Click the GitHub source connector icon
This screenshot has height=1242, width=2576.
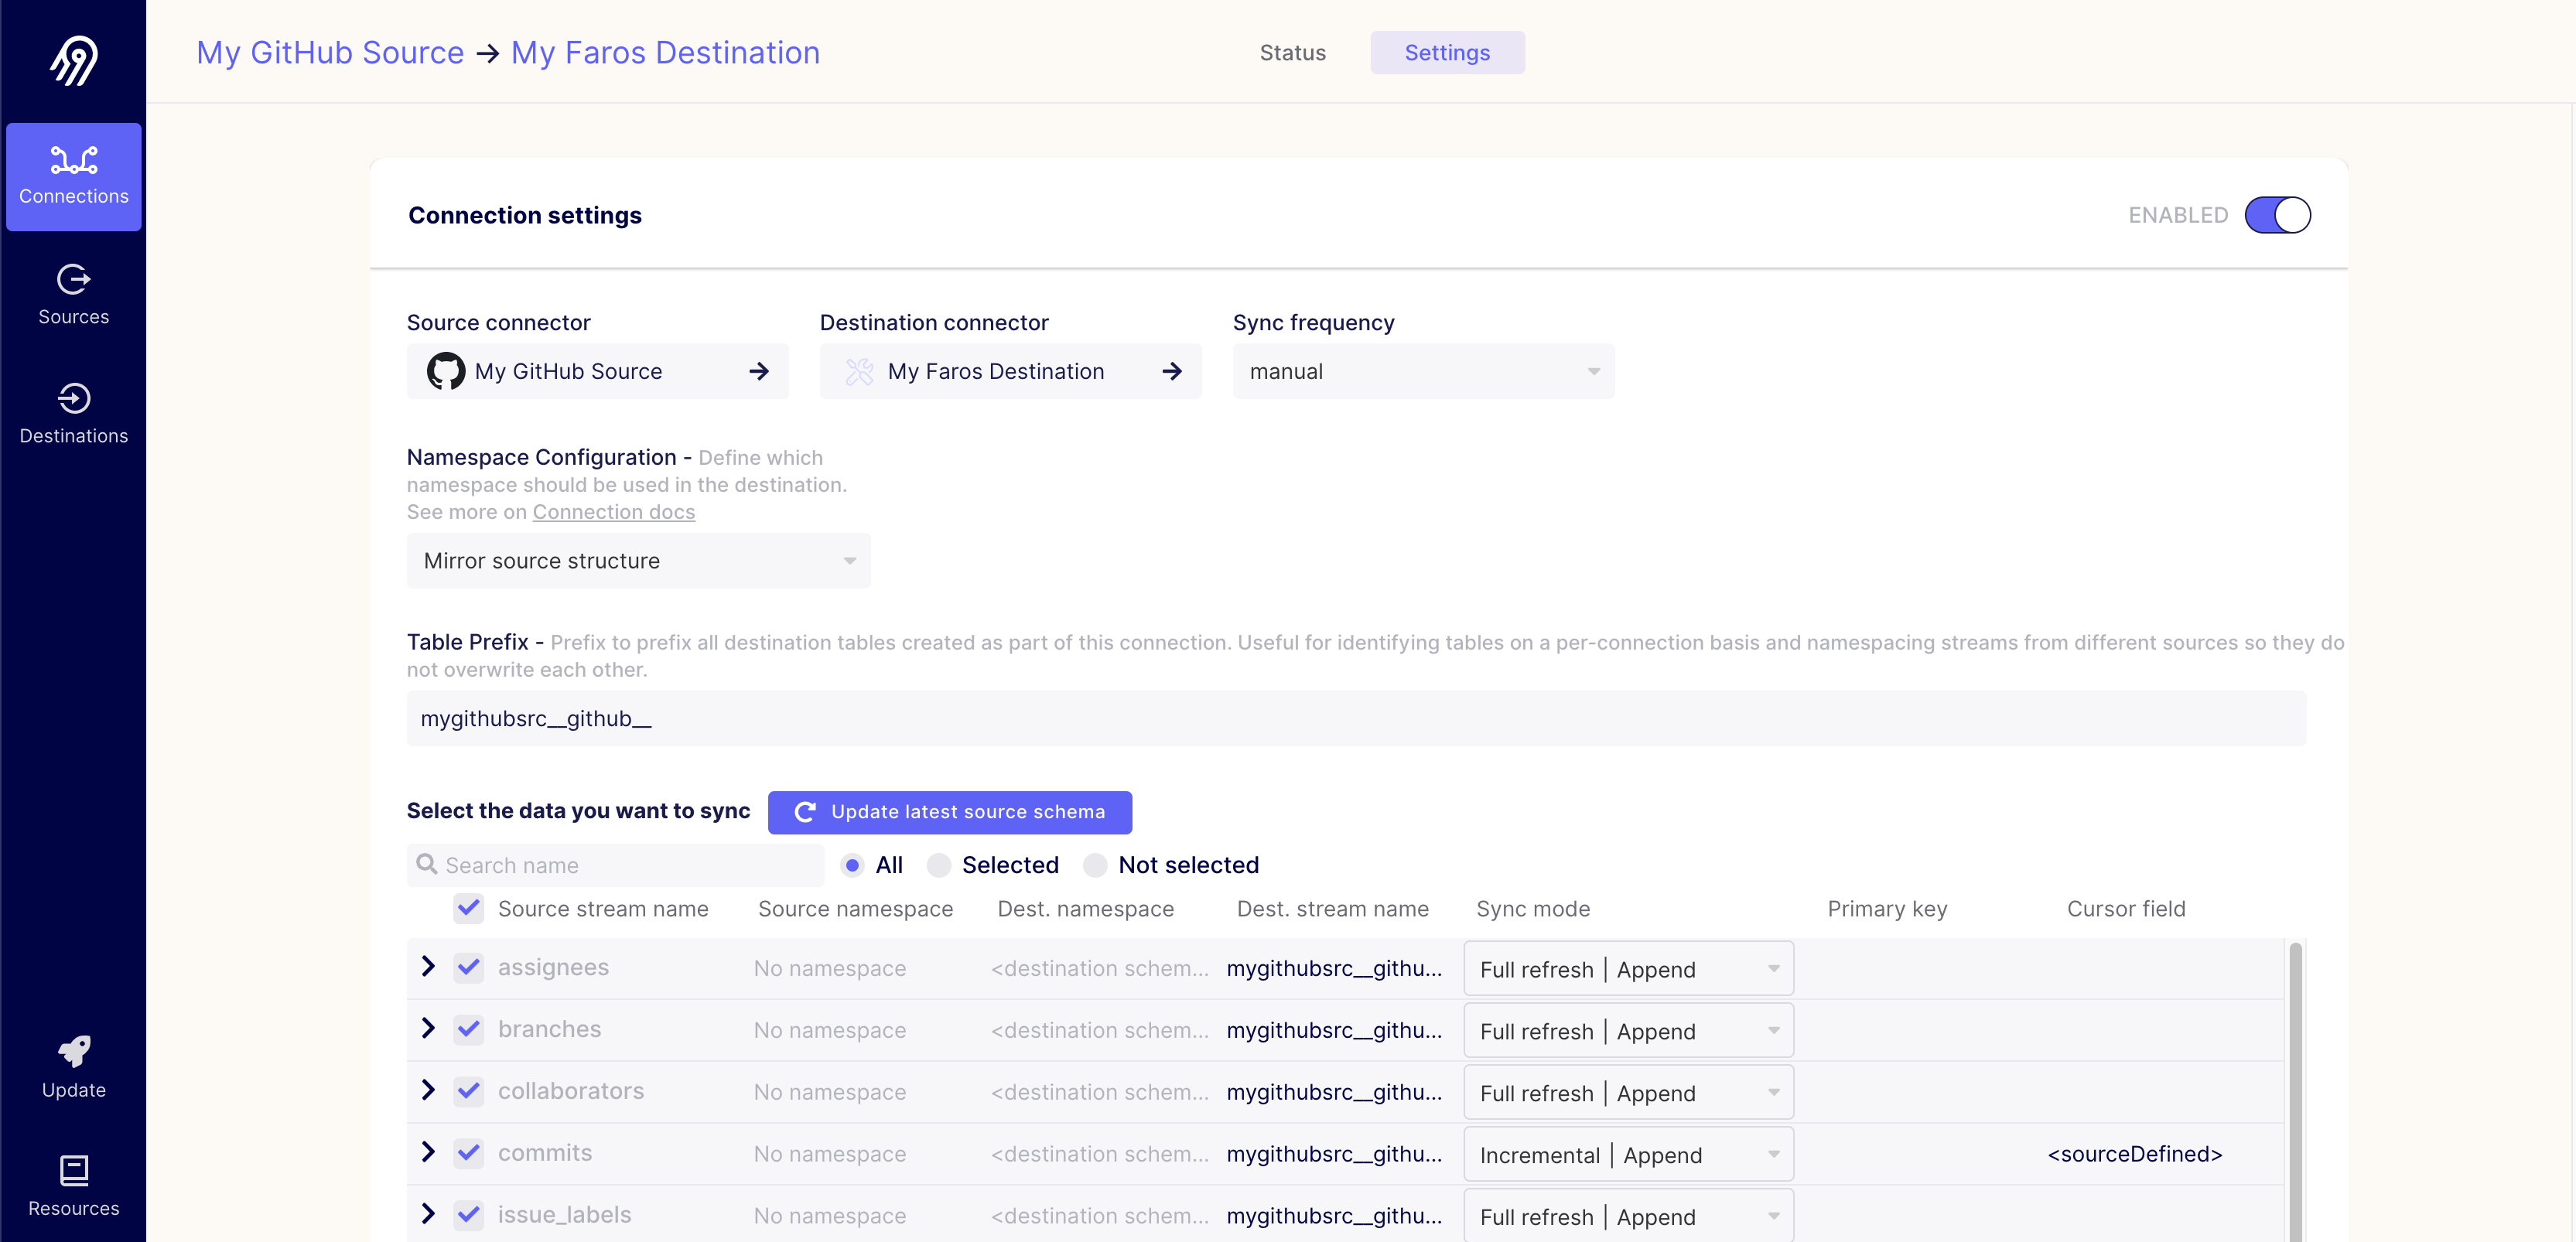point(446,371)
